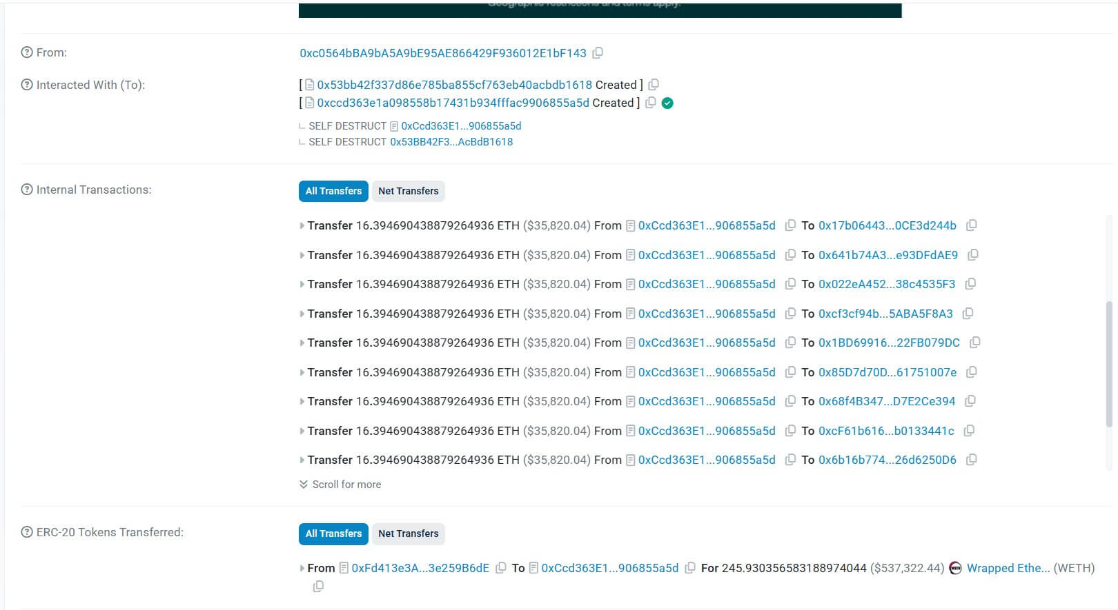The width and height of the screenshot is (1118, 610).
Task: Expand transfer row to 0x1BD69916...22FB079DC
Action: (x=302, y=343)
